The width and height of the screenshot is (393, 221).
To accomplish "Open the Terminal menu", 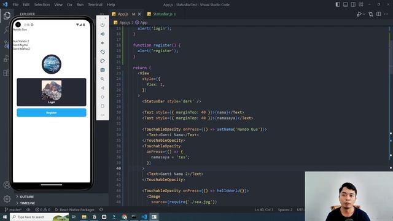I will [95, 4].
